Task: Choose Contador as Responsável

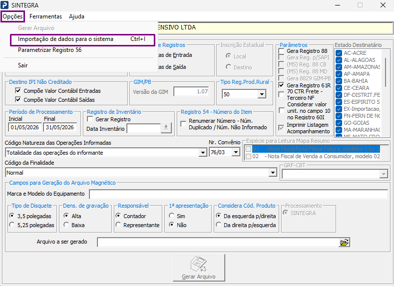Action: coord(118,216)
